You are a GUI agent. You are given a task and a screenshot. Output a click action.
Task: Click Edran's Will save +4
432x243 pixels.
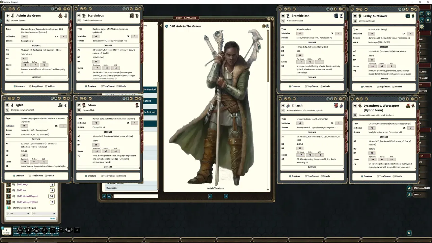(115, 151)
